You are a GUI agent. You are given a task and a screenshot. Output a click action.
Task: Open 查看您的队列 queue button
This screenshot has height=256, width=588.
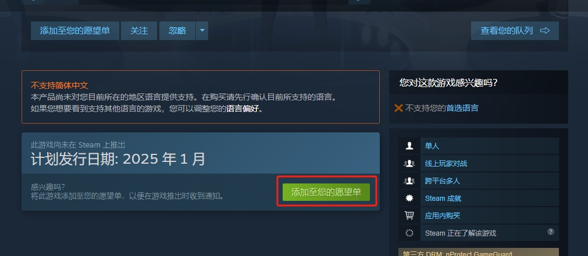tap(515, 31)
